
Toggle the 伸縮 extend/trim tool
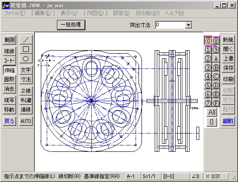[9, 70]
